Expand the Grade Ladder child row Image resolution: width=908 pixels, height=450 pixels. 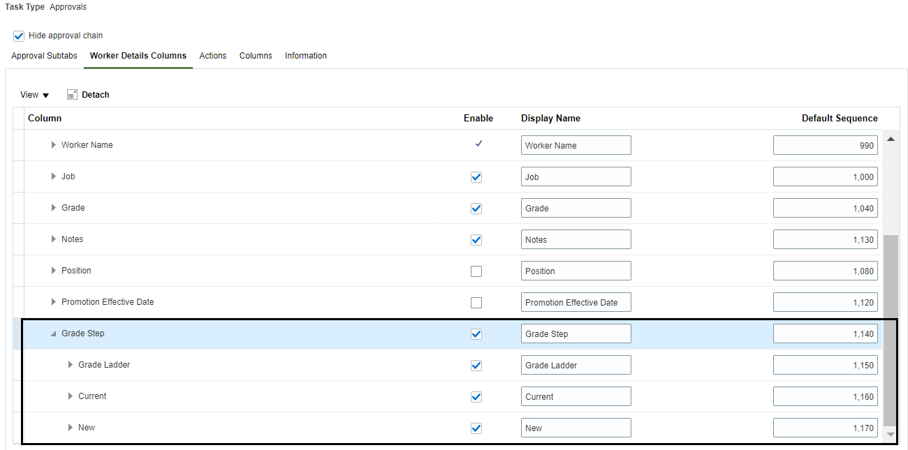71,365
